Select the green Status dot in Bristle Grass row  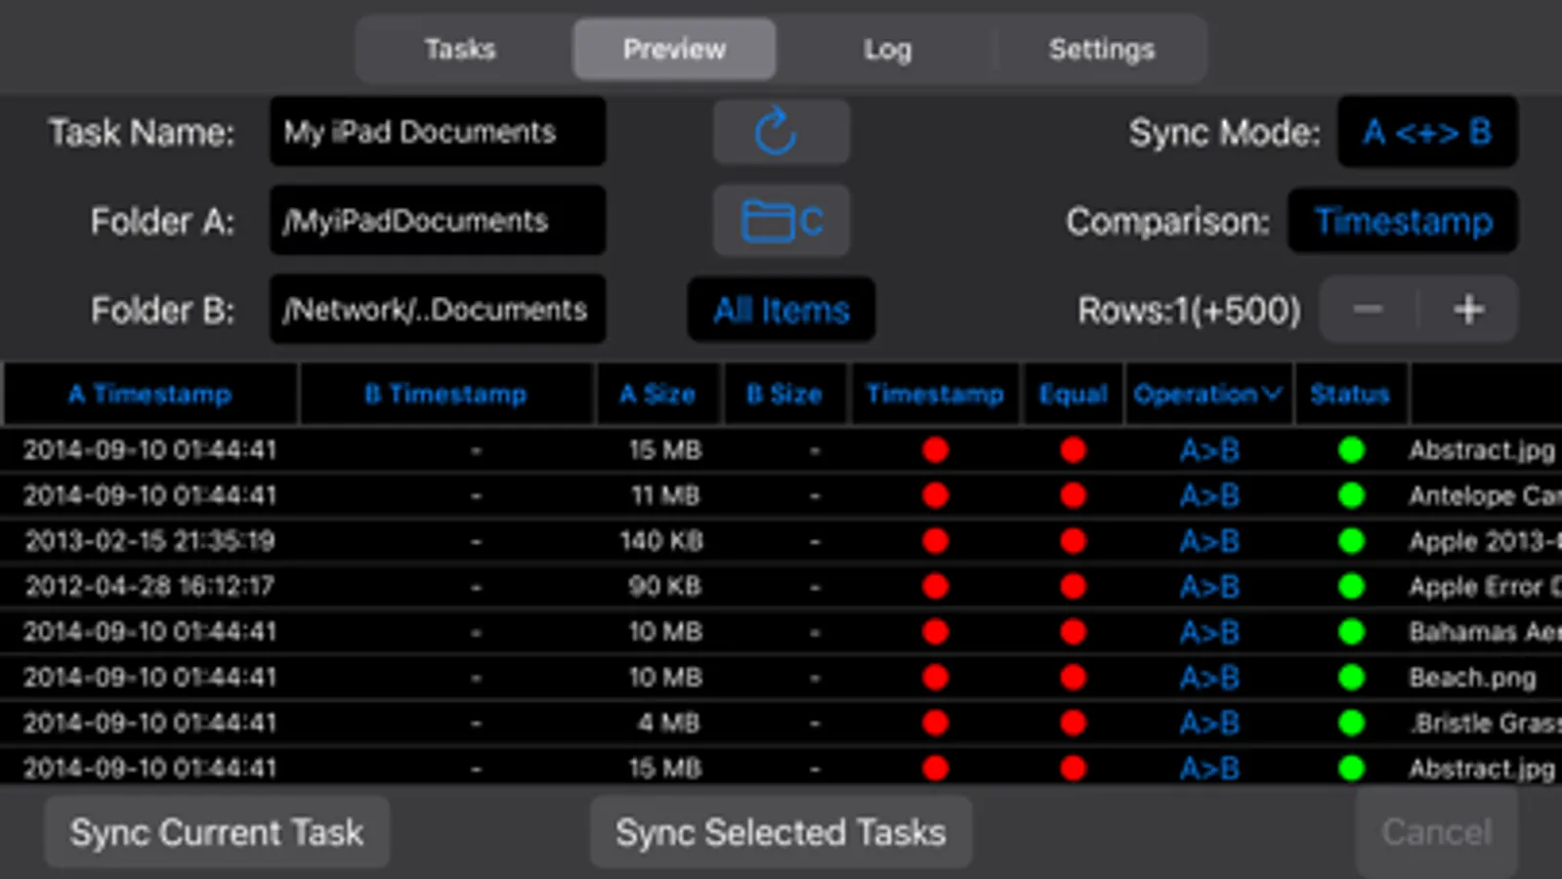(1351, 723)
